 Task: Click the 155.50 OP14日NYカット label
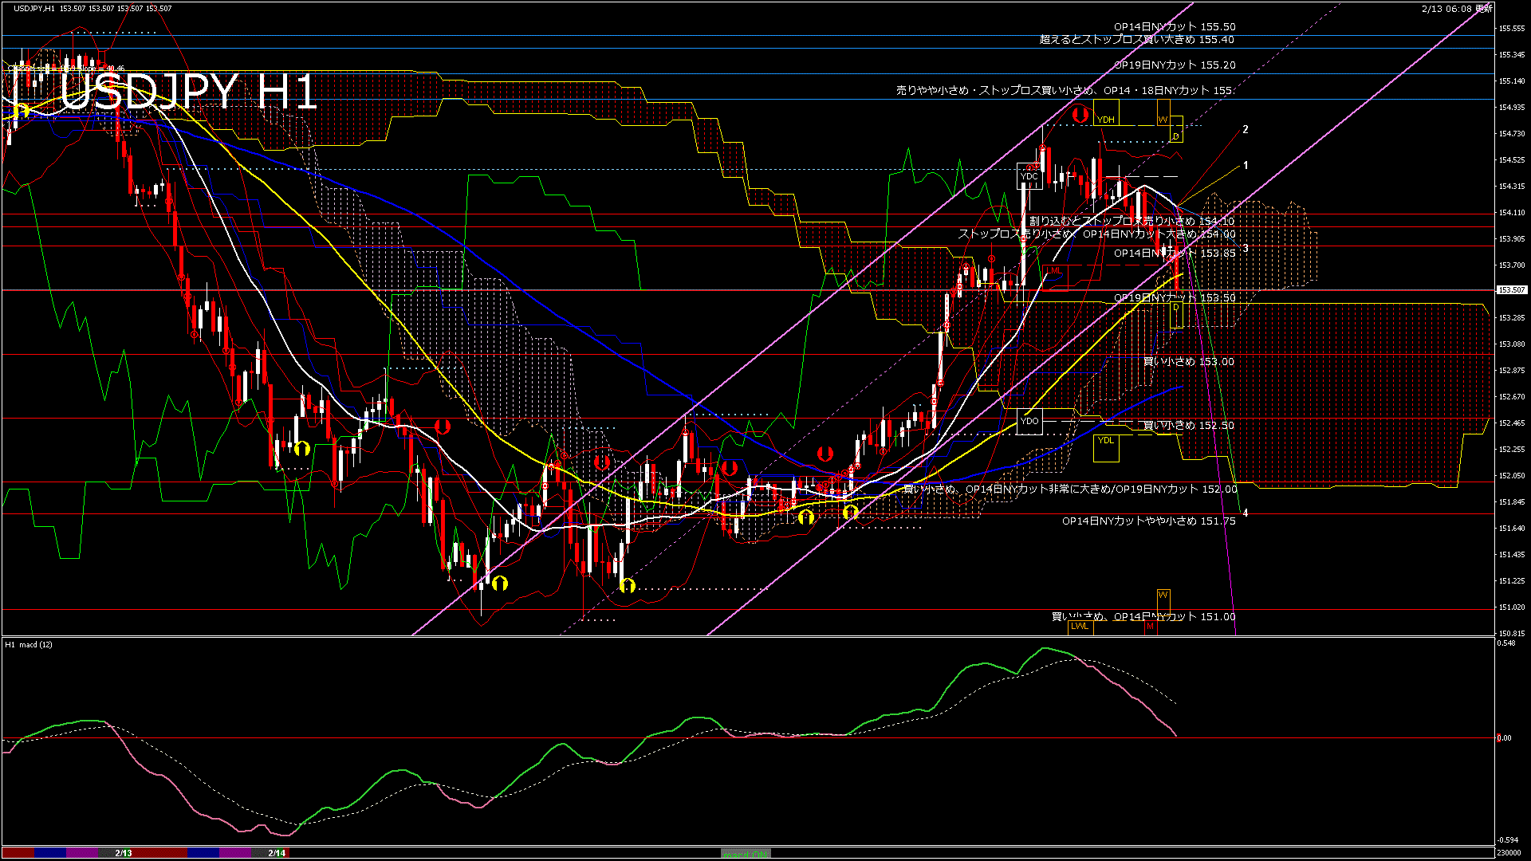tap(1175, 27)
